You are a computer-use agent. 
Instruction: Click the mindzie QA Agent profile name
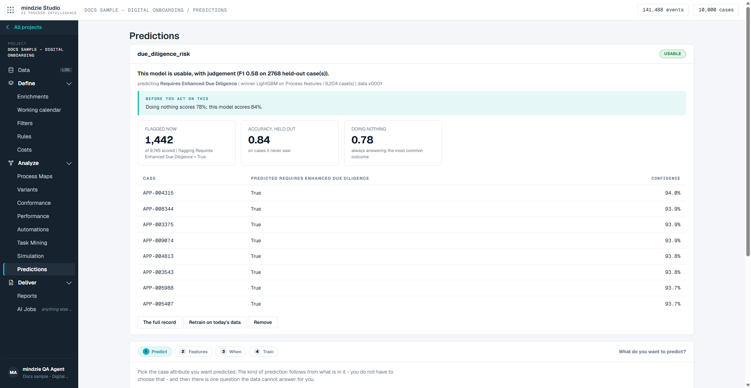tap(43, 369)
